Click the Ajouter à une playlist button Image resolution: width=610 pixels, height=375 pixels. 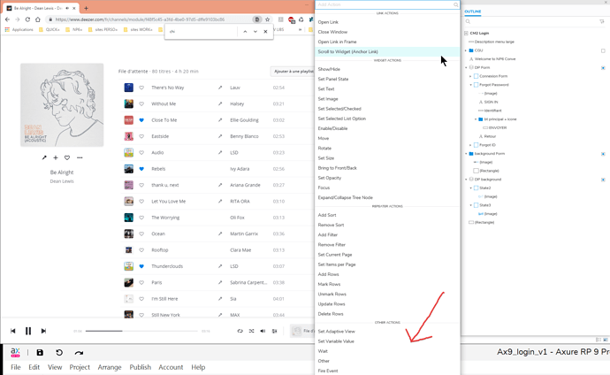[294, 70]
